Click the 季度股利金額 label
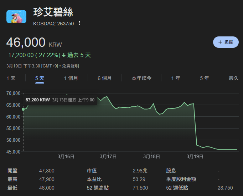The image size is (243, 196). [181, 179]
